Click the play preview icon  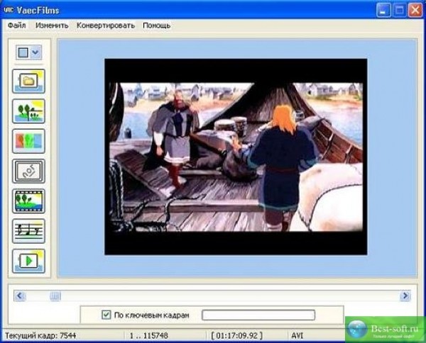coord(28,261)
